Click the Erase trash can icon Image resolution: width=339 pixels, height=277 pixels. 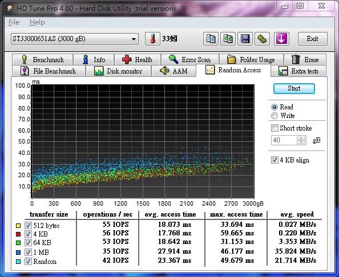point(296,59)
